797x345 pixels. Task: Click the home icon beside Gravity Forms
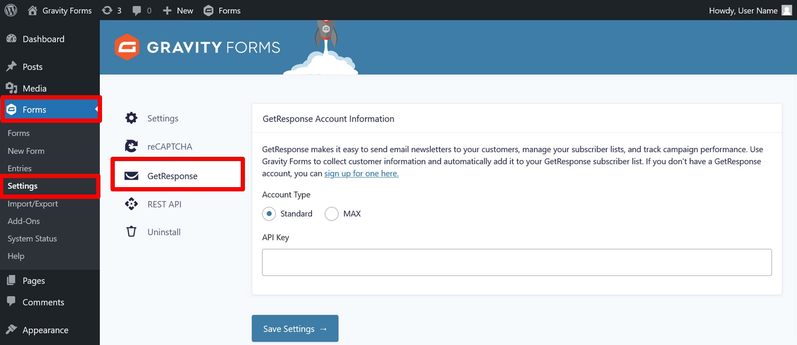(x=32, y=10)
